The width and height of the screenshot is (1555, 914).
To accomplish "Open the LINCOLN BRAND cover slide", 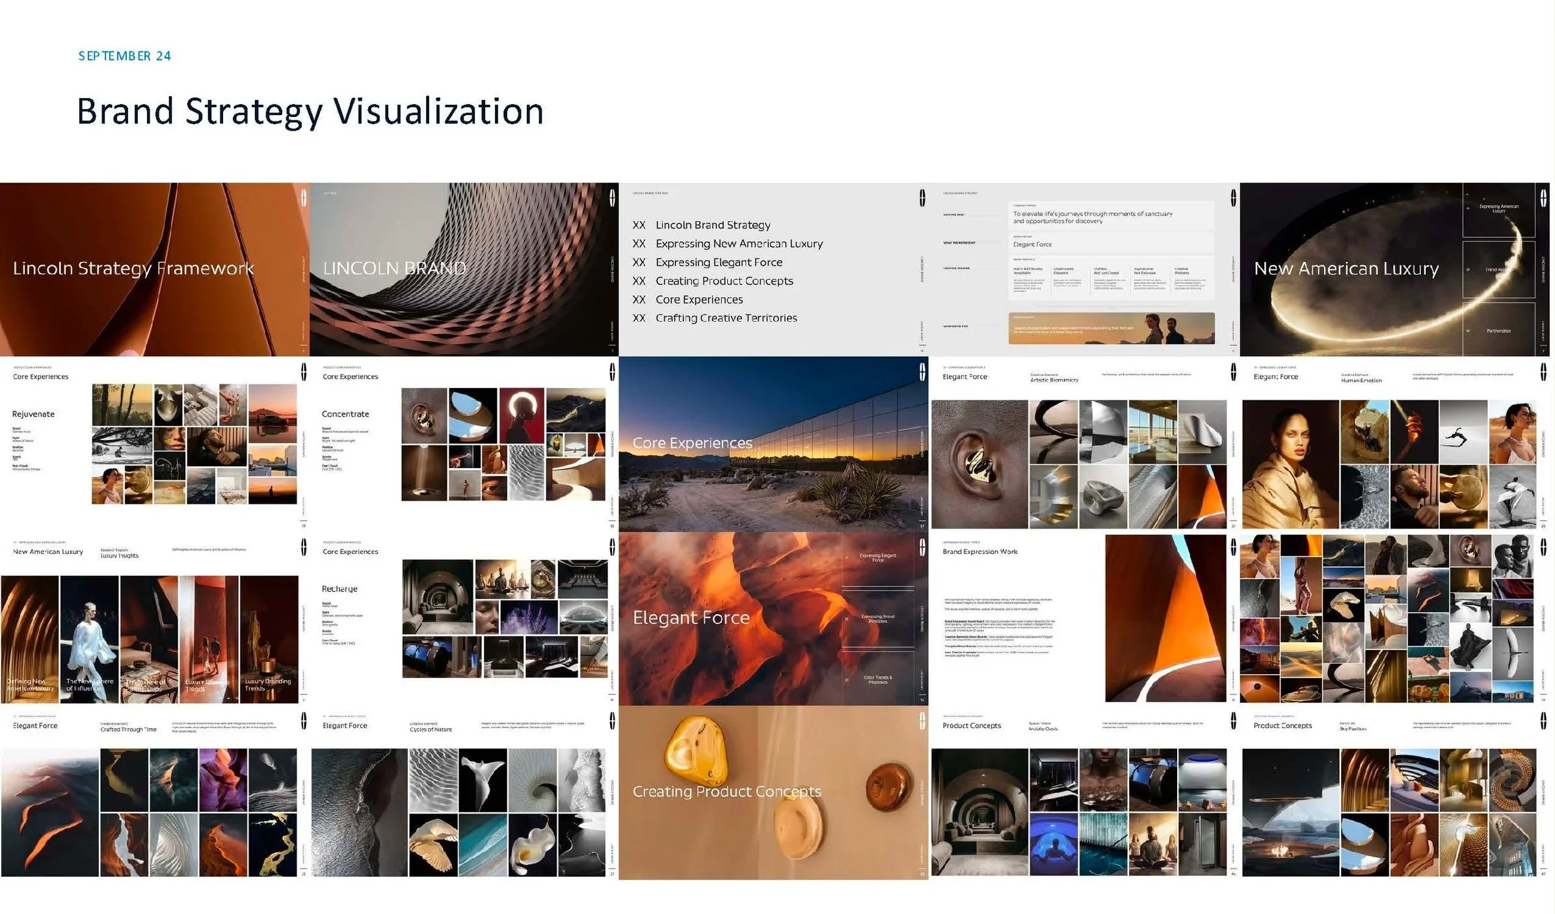I will coord(464,269).
